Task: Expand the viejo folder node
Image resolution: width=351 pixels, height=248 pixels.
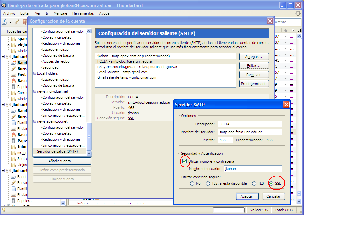Action: [9, 45]
